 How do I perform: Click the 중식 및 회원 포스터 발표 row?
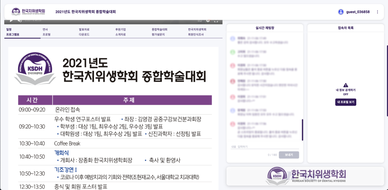81,186
